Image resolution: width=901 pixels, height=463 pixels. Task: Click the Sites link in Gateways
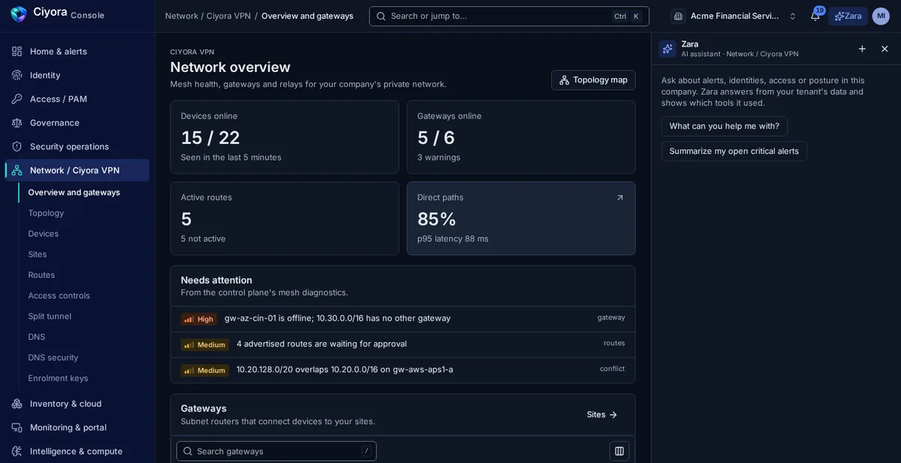pos(602,415)
